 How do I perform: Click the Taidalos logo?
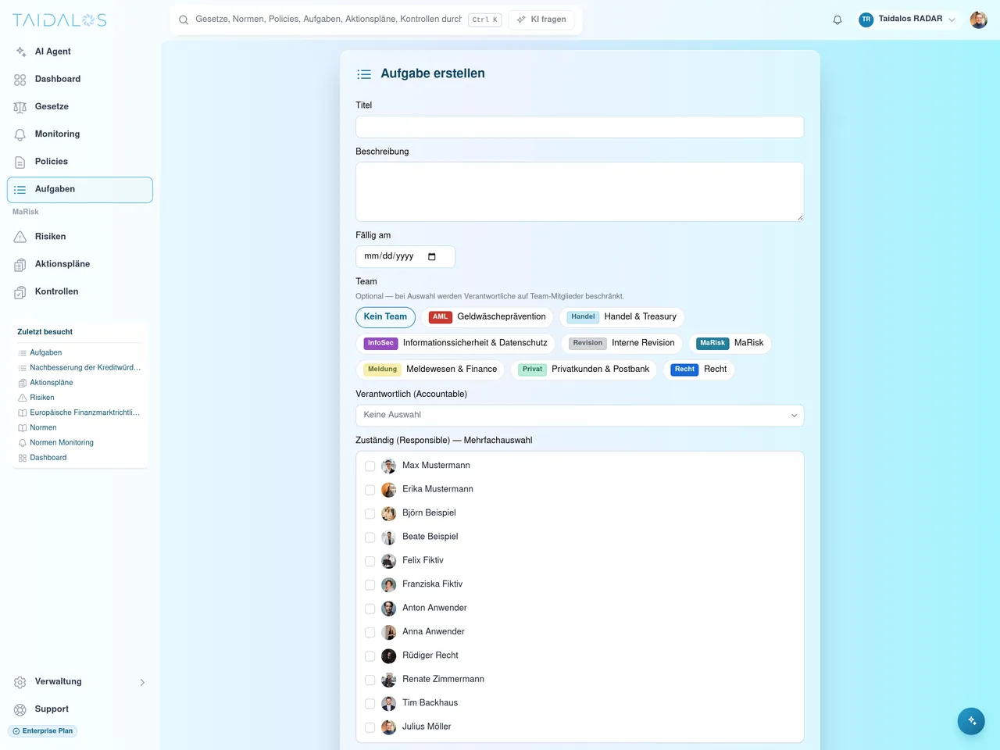59,20
